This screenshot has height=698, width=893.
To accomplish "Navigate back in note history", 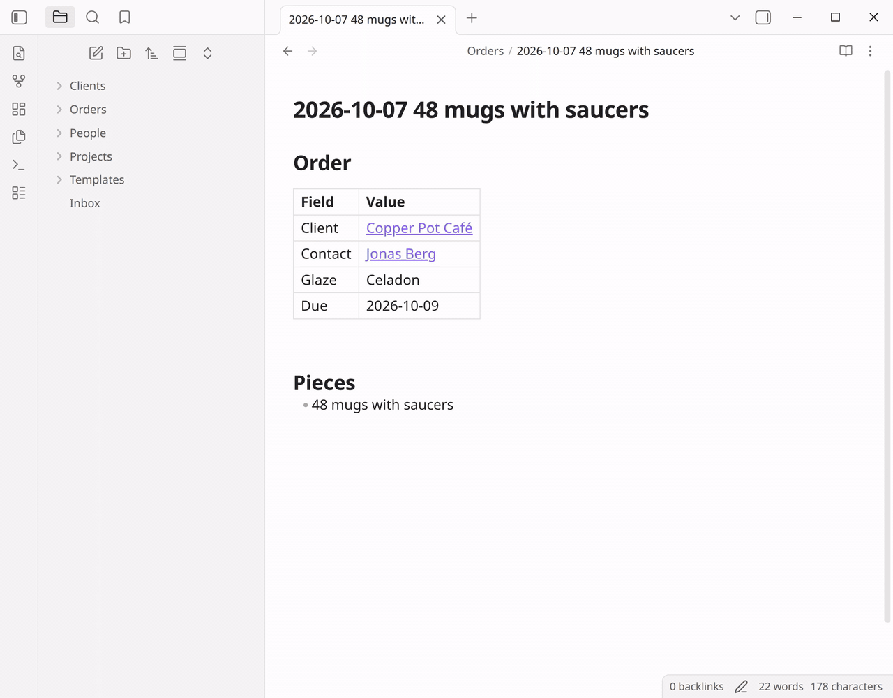I will tap(287, 51).
